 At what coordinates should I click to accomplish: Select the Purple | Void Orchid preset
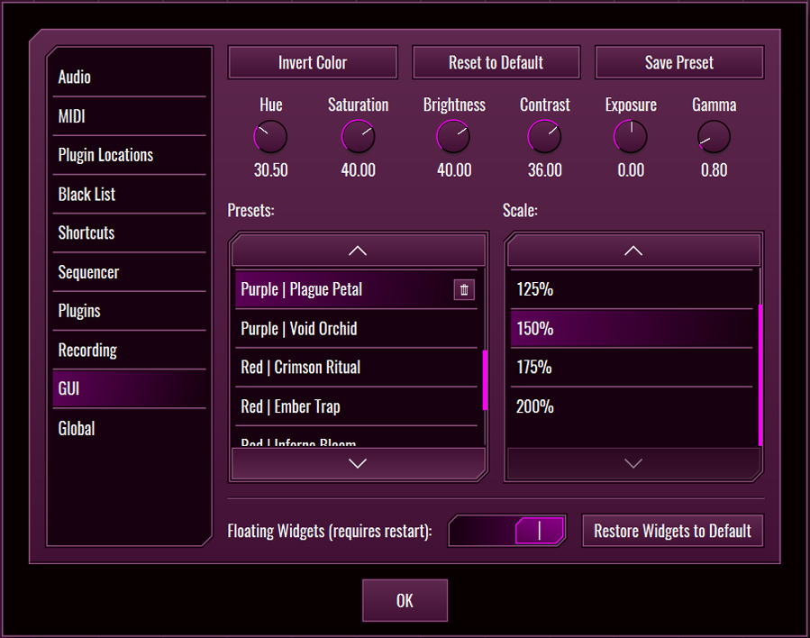click(356, 329)
